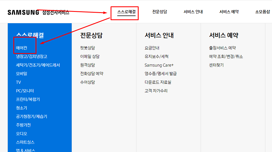Open the 스스로해결 top menu
272x152 pixels.
point(126,12)
